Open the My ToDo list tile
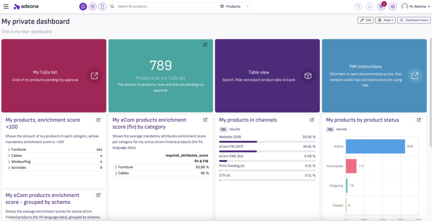Viewport: 432px width, 221px height. point(54,76)
